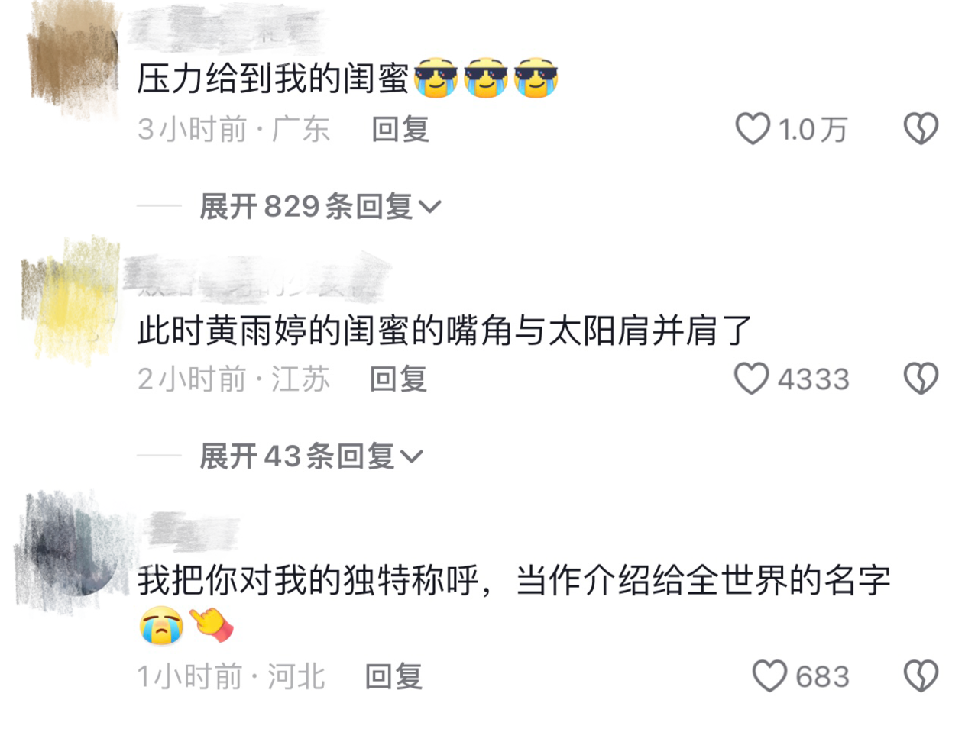Open the second commenter's yellow avatar
978x732 pixels.
click(70, 299)
